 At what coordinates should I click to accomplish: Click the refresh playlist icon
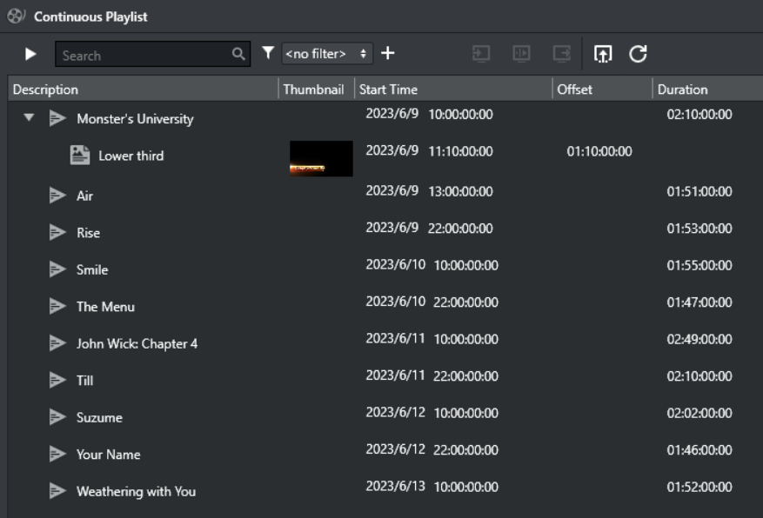tap(638, 54)
